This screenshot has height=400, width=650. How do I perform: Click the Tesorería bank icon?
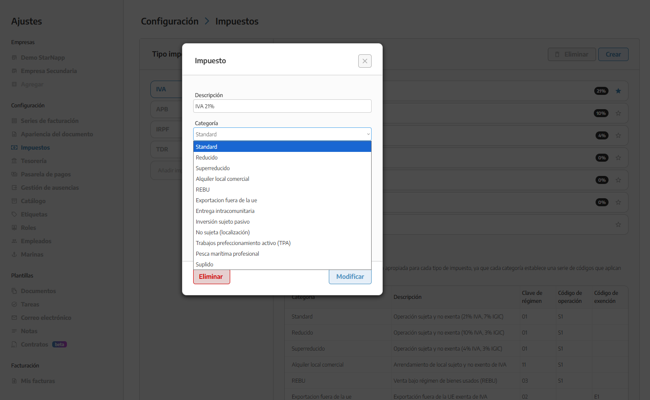point(14,161)
